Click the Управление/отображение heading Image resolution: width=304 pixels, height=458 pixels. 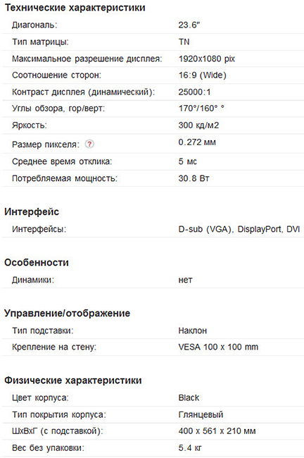(x=68, y=314)
